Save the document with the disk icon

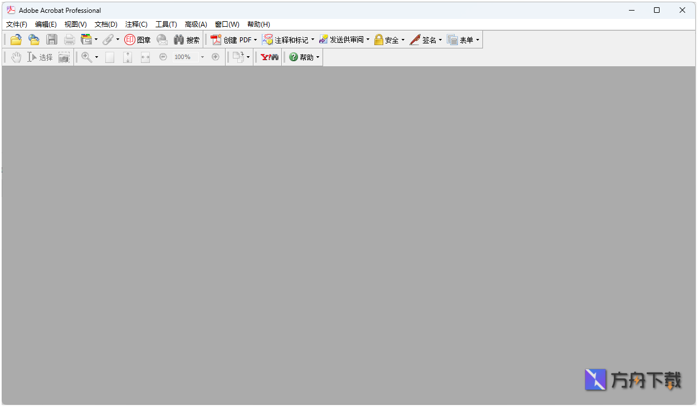pos(51,39)
